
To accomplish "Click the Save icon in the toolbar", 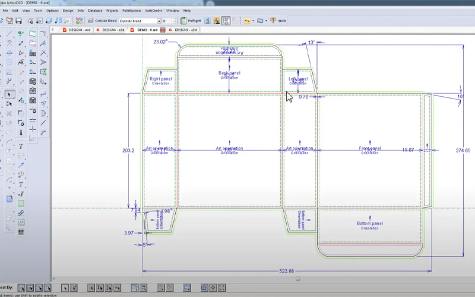I will [20, 21].
